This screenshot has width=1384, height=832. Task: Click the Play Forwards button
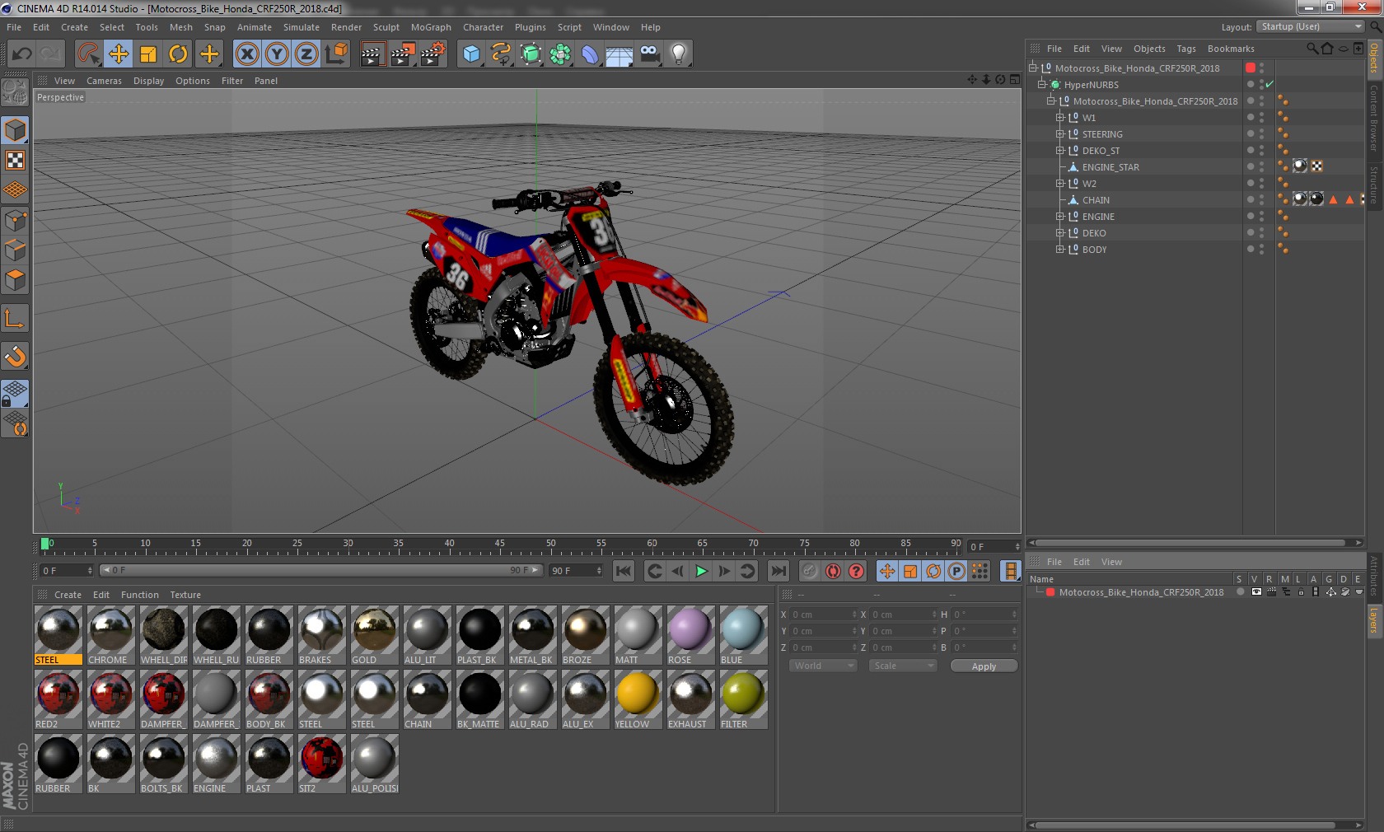coord(701,571)
